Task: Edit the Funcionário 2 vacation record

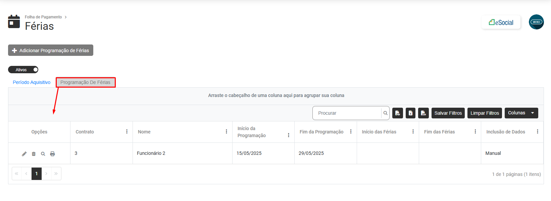Action: (24, 154)
